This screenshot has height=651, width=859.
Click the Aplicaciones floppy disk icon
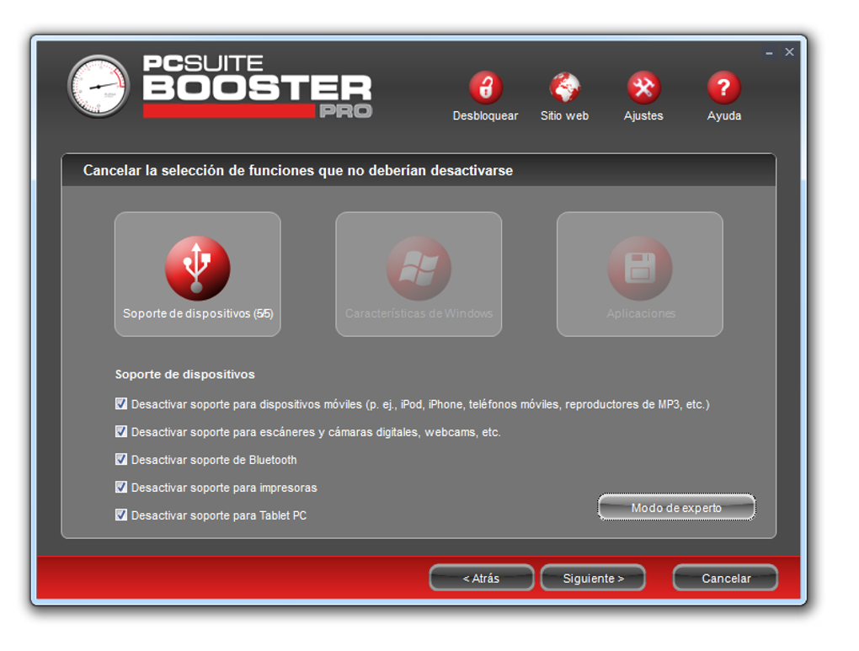tap(639, 267)
